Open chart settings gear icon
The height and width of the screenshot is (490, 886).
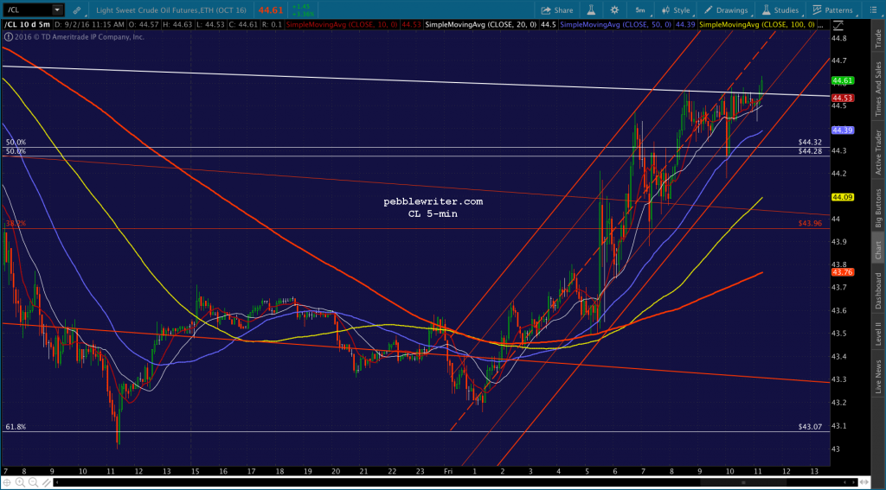pos(614,10)
